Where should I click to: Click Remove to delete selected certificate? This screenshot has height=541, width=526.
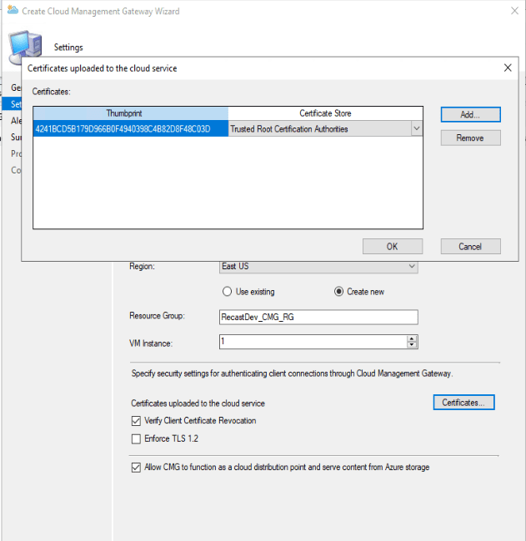tap(470, 138)
